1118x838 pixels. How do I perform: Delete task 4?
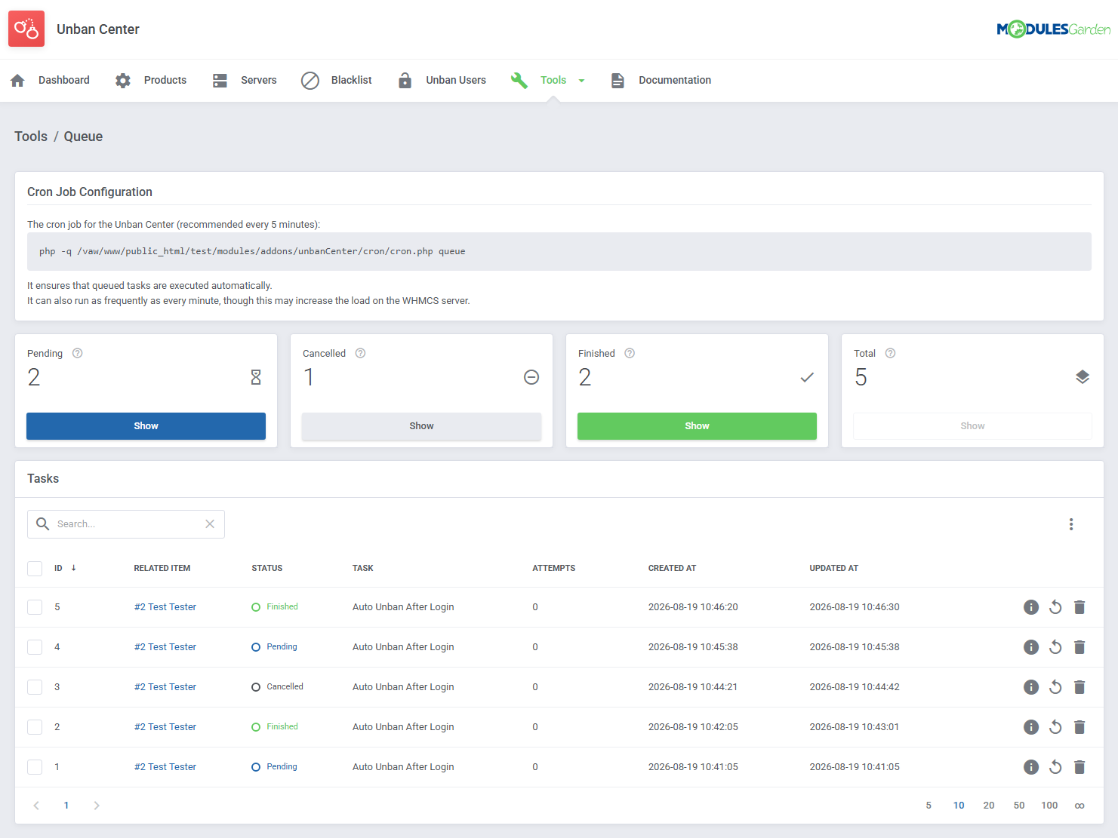(1080, 647)
